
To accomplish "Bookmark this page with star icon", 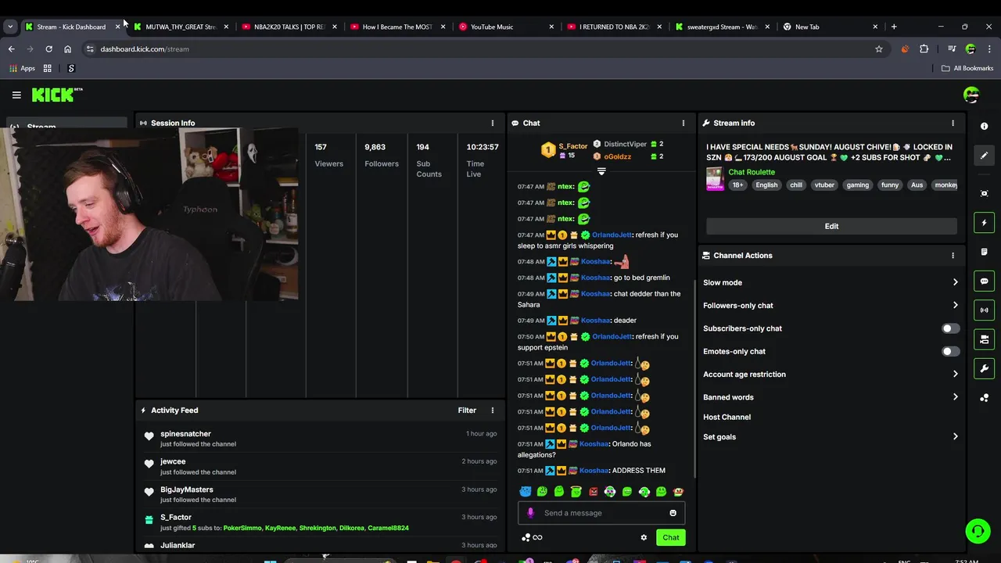I will 879,48.
